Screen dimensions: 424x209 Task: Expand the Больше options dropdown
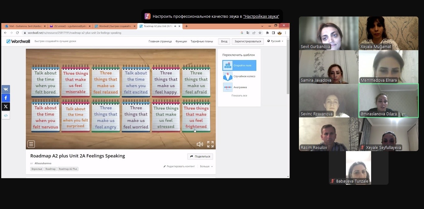point(206,166)
